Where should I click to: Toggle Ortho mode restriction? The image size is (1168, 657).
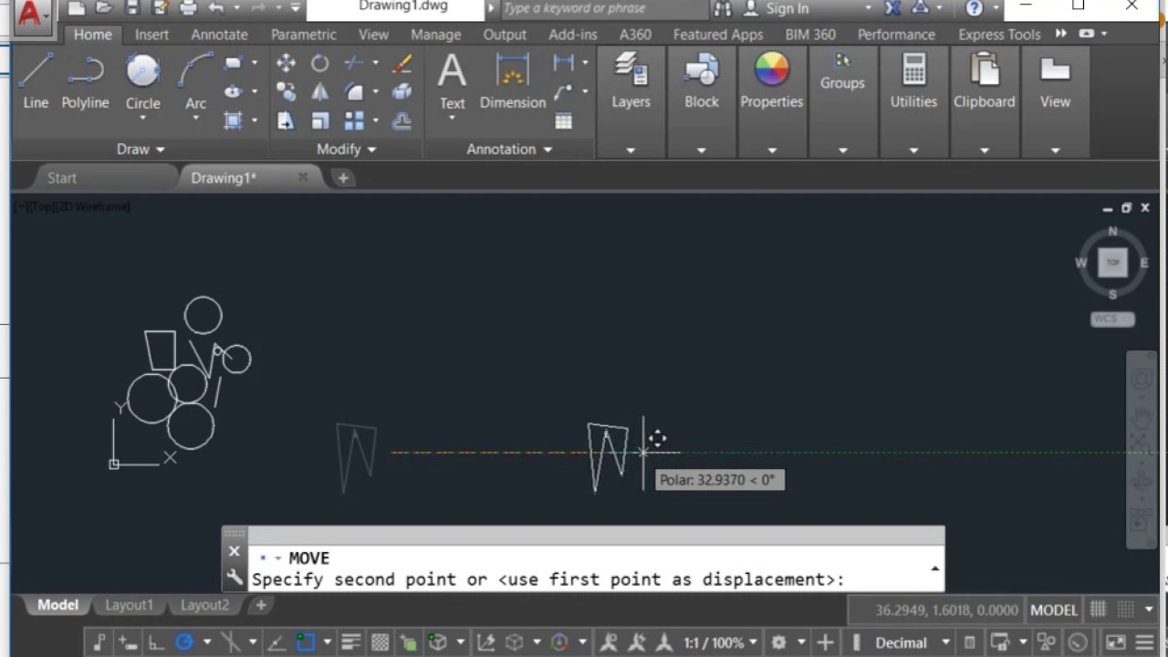click(x=156, y=642)
